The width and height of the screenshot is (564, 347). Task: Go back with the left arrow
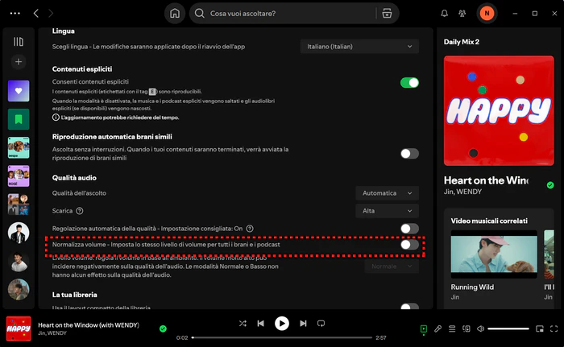pyautogui.click(x=36, y=14)
